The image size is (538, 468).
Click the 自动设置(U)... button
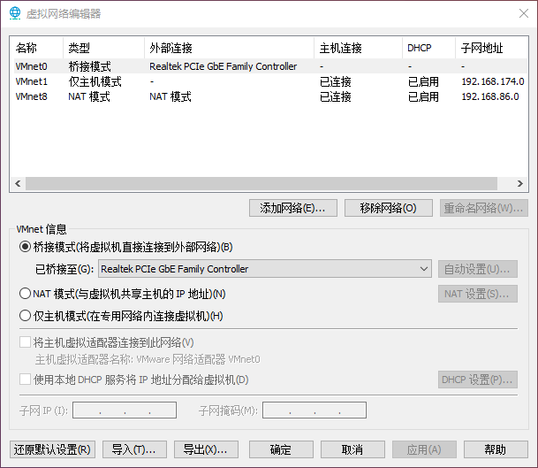(x=478, y=269)
